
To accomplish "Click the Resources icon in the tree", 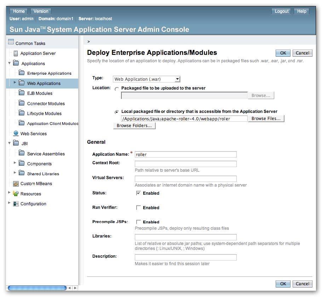I will (x=16, y=194).
